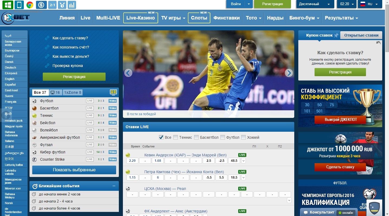Show previous banner slide arrow
The width and height of the screenshot is (389, 216).
128,73
